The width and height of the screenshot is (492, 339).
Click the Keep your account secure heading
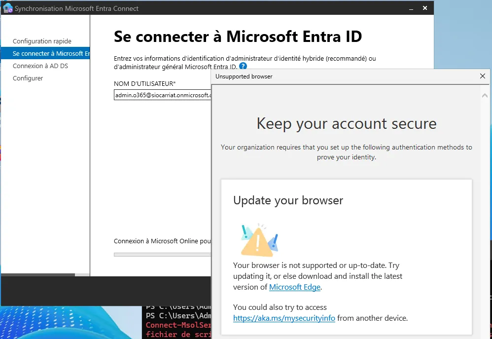346,123
